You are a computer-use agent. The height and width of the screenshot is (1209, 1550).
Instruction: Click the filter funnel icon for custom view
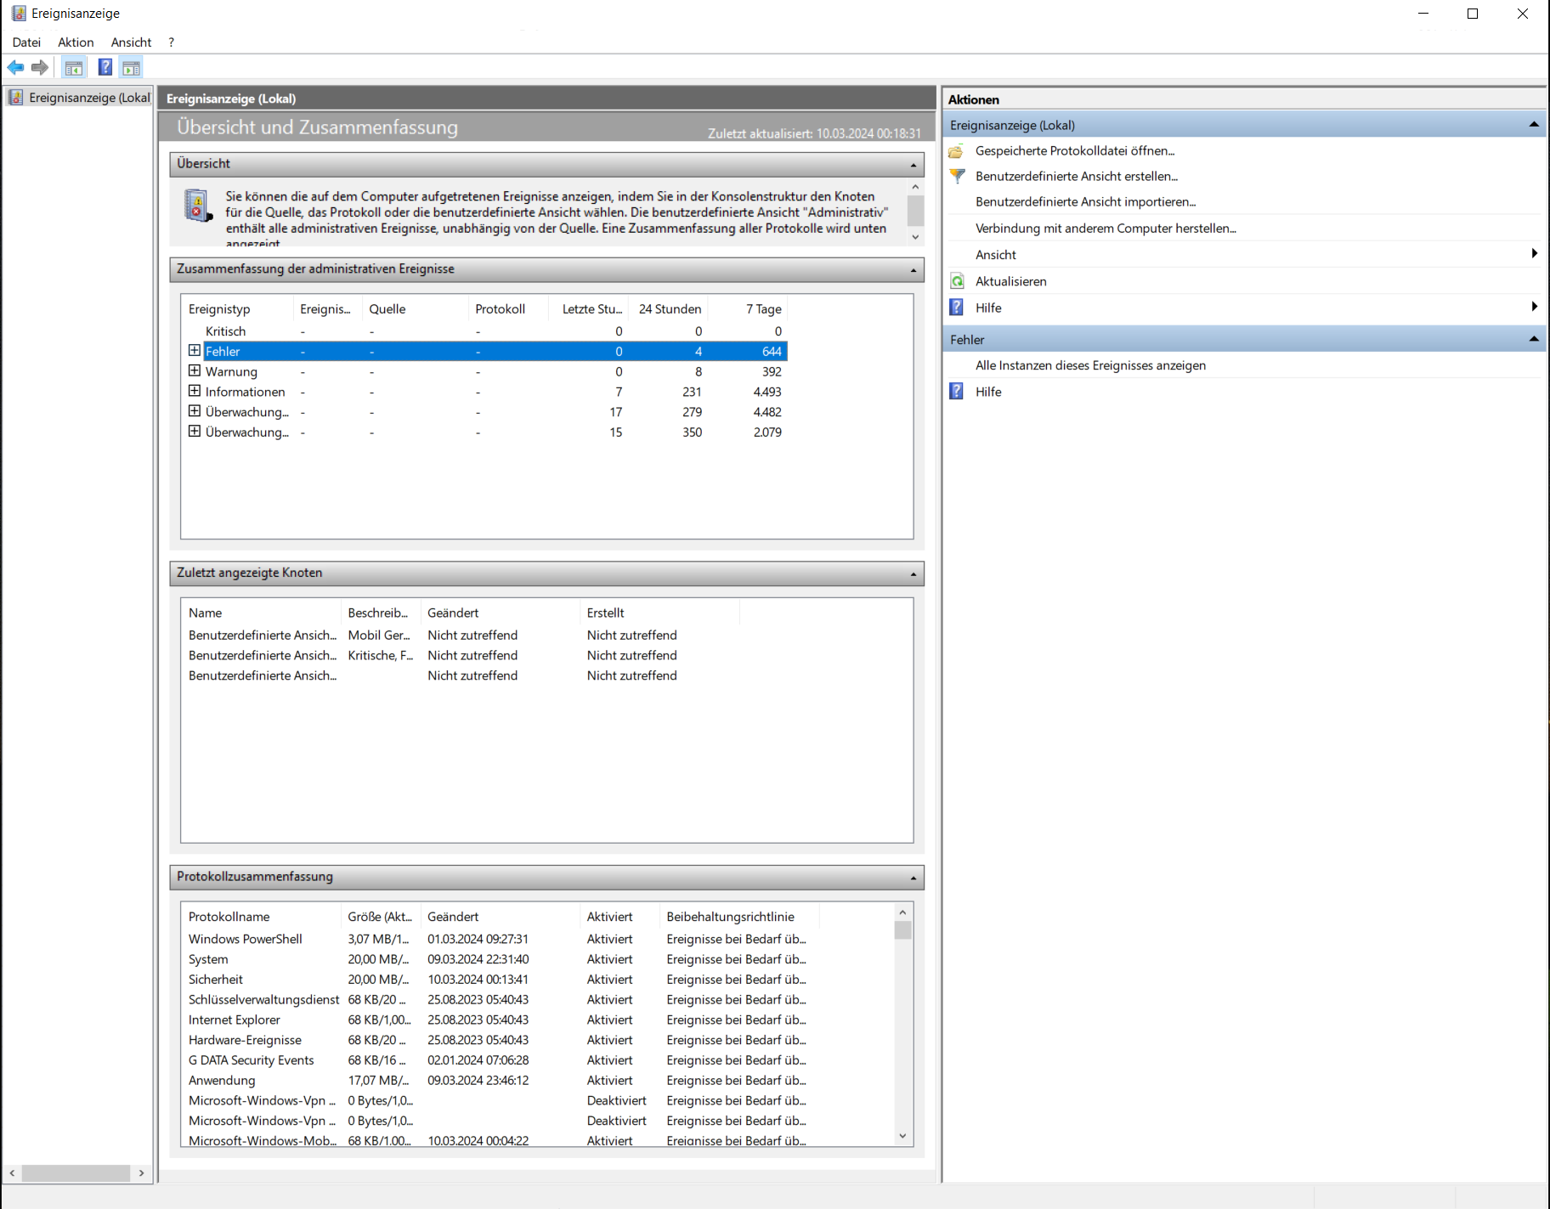[x=957, y=176]
